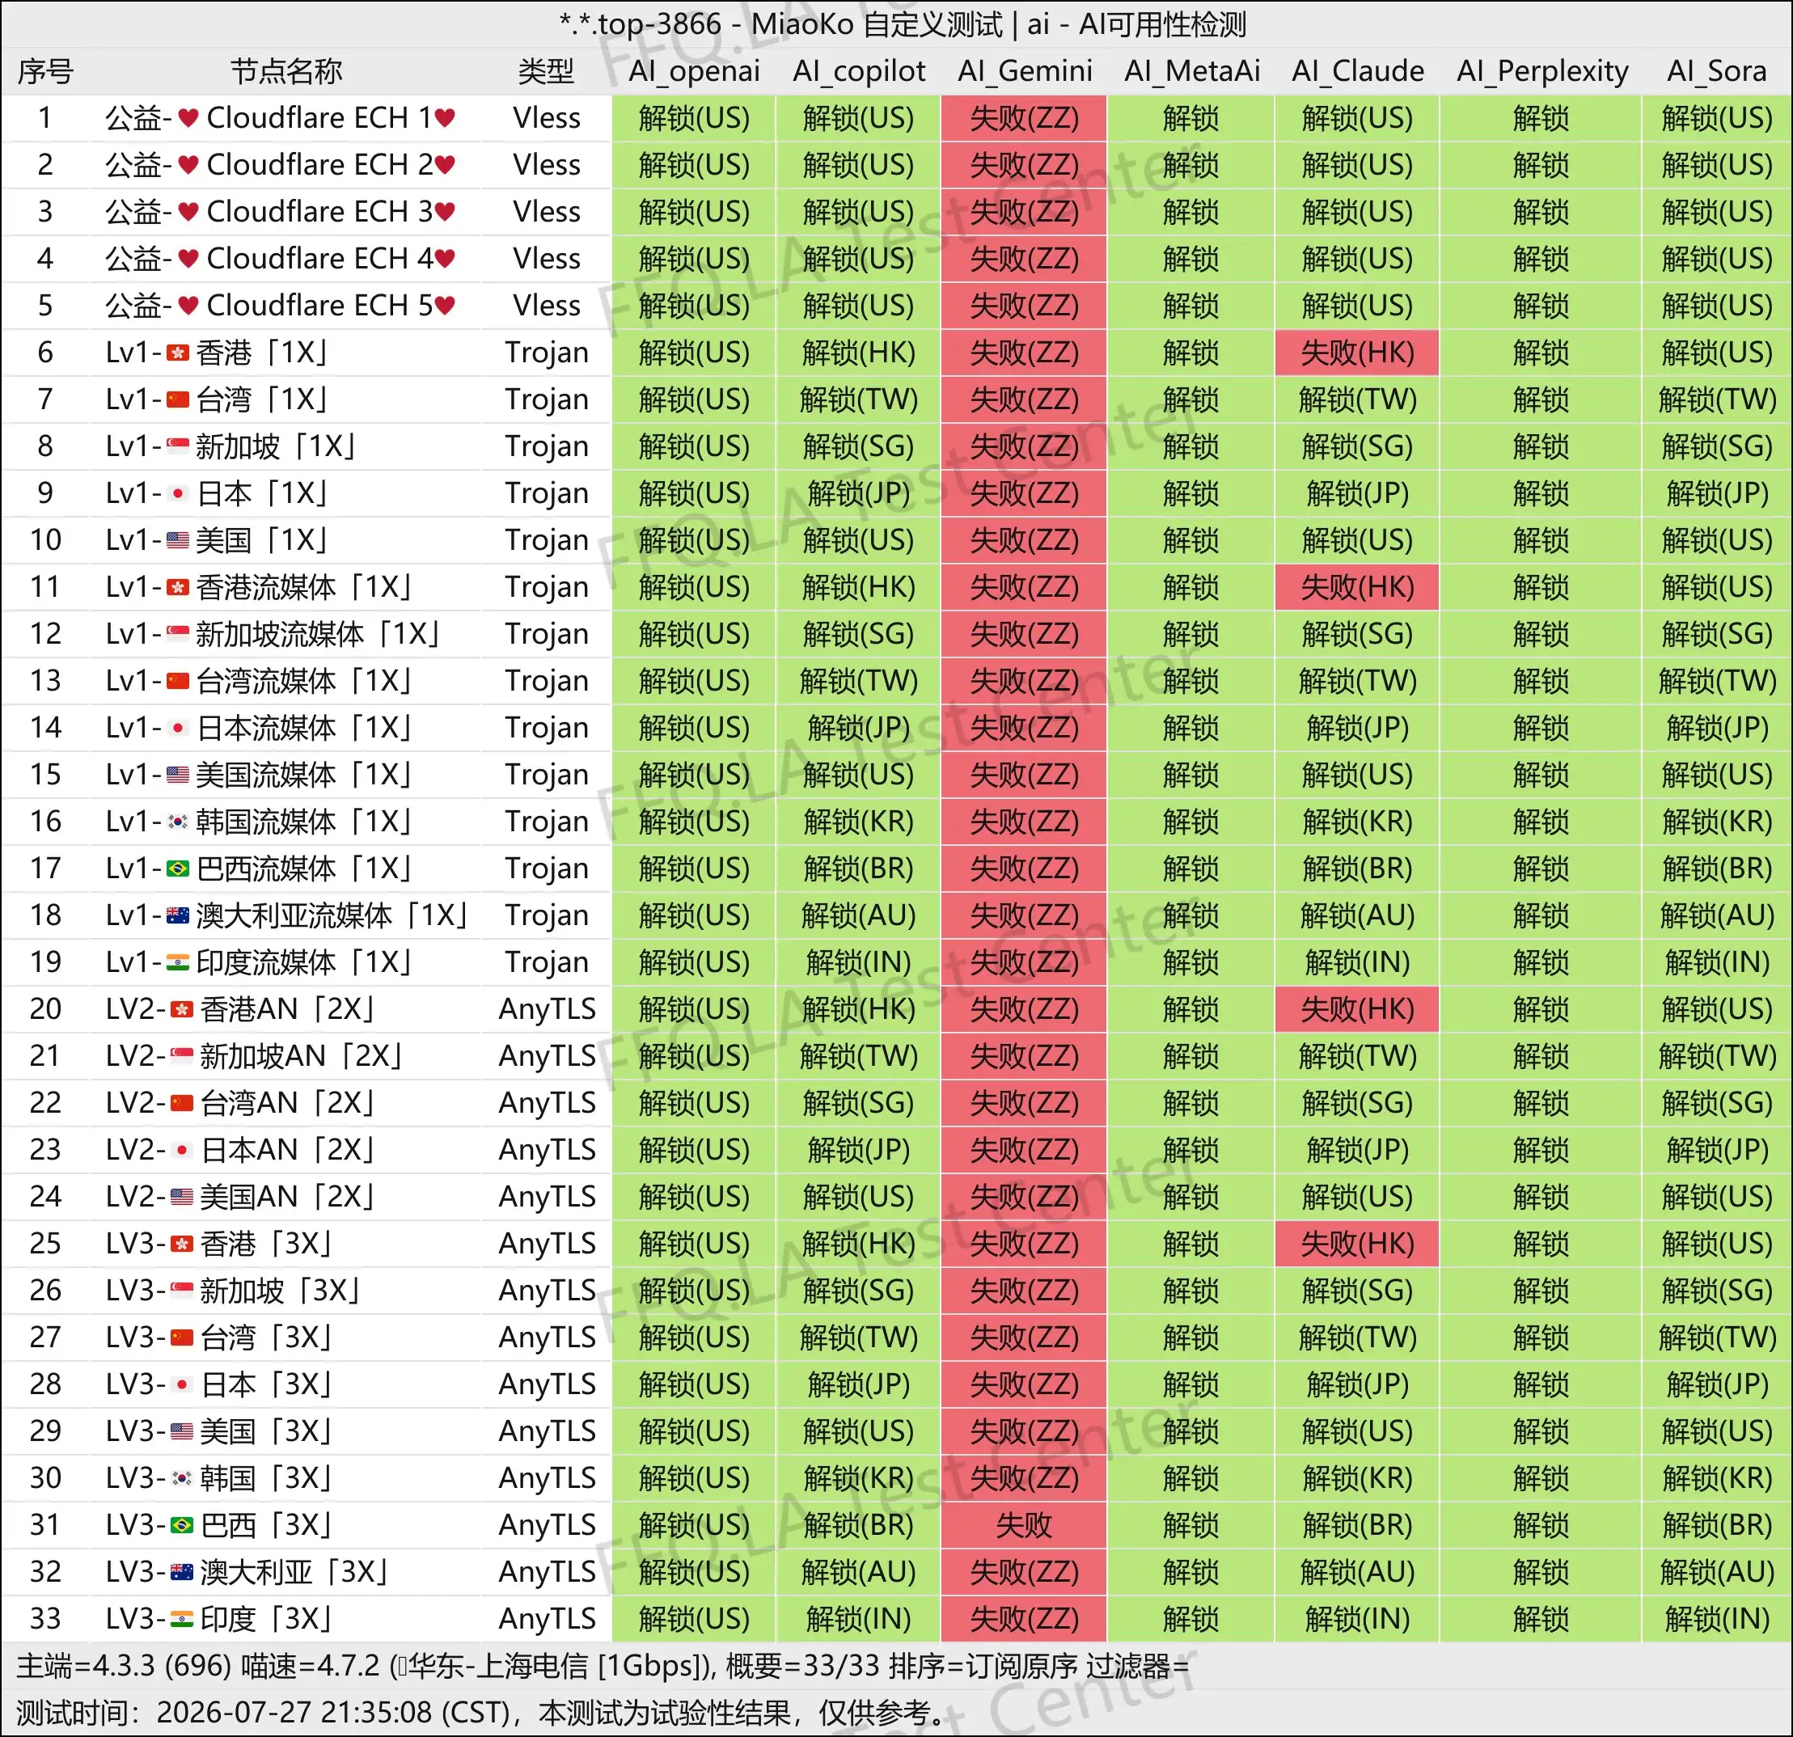The height and width of the screenshot is (1737, 1793).
Task: Click the AI_Gemini column header
Action: (1025, 71)
